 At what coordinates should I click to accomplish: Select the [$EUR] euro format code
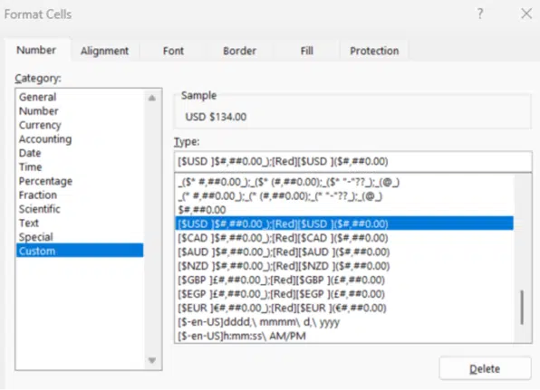tap(344, 309)
